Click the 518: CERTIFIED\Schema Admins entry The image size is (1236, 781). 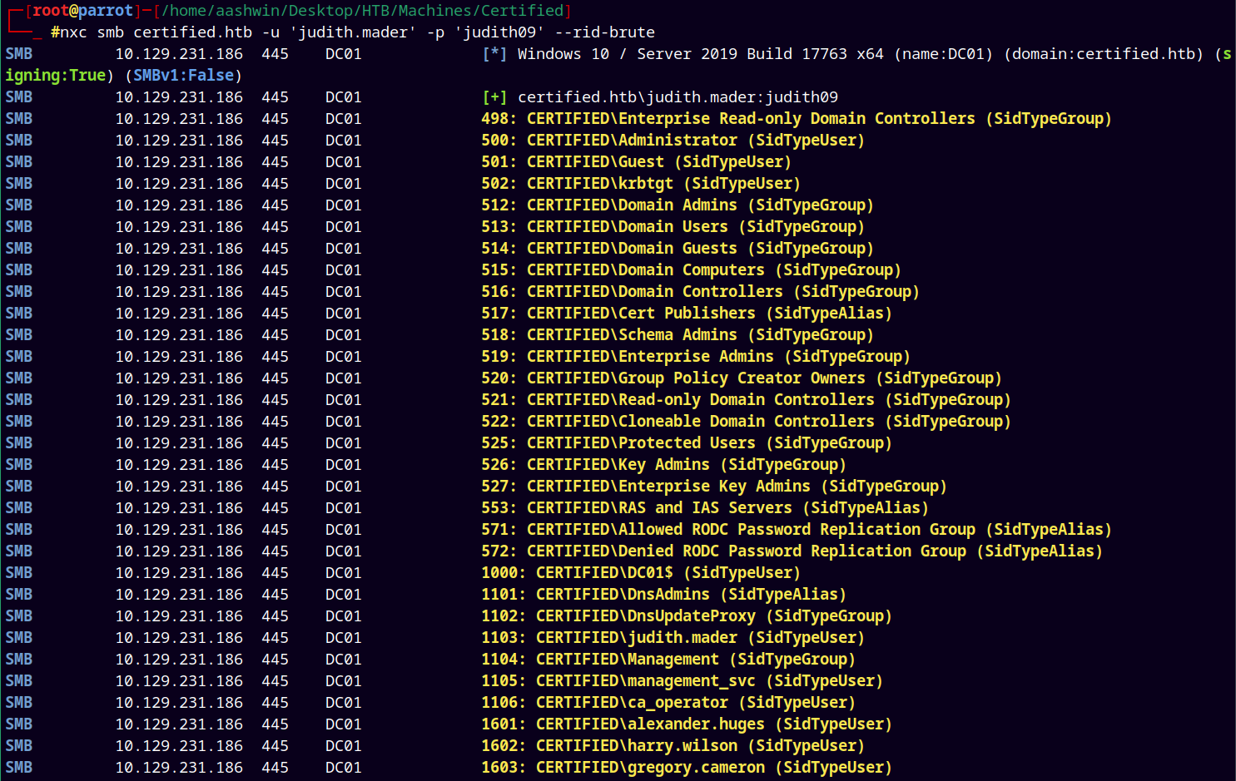[678, 335]
